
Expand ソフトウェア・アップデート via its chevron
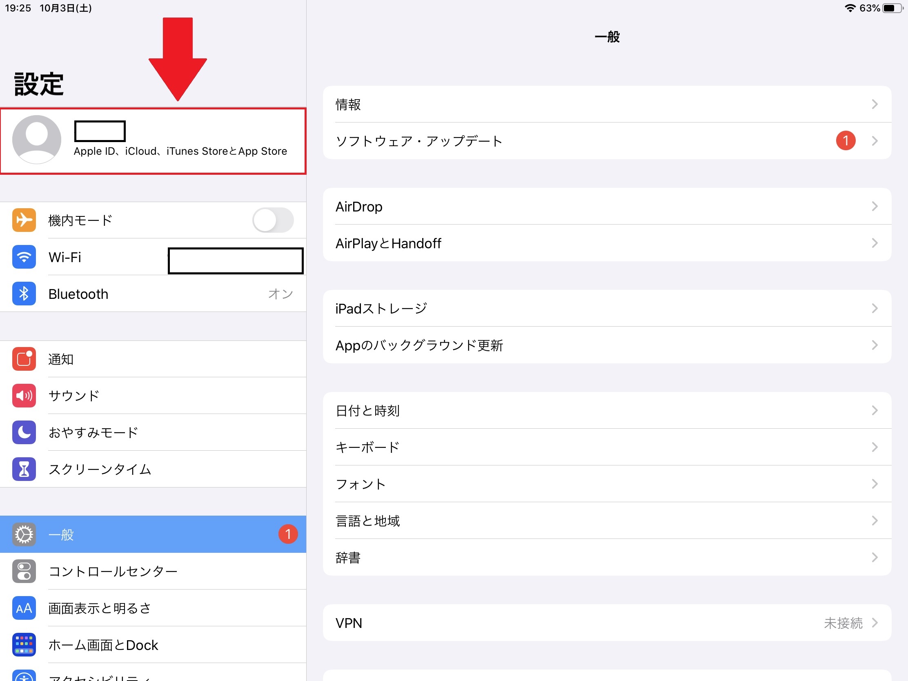point(875,141)
